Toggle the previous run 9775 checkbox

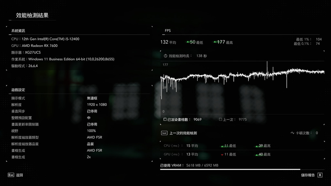click(x=220, y=119)
